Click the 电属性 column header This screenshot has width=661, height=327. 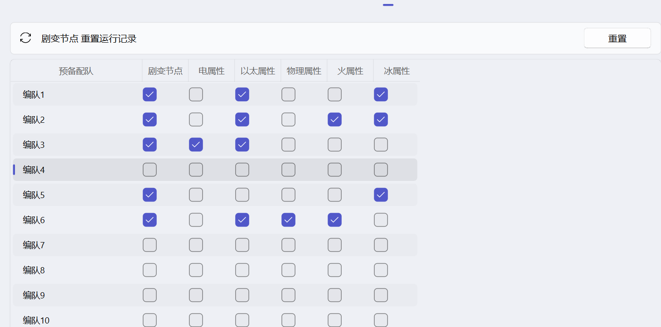pyautogui.click(x=211, y=70)
